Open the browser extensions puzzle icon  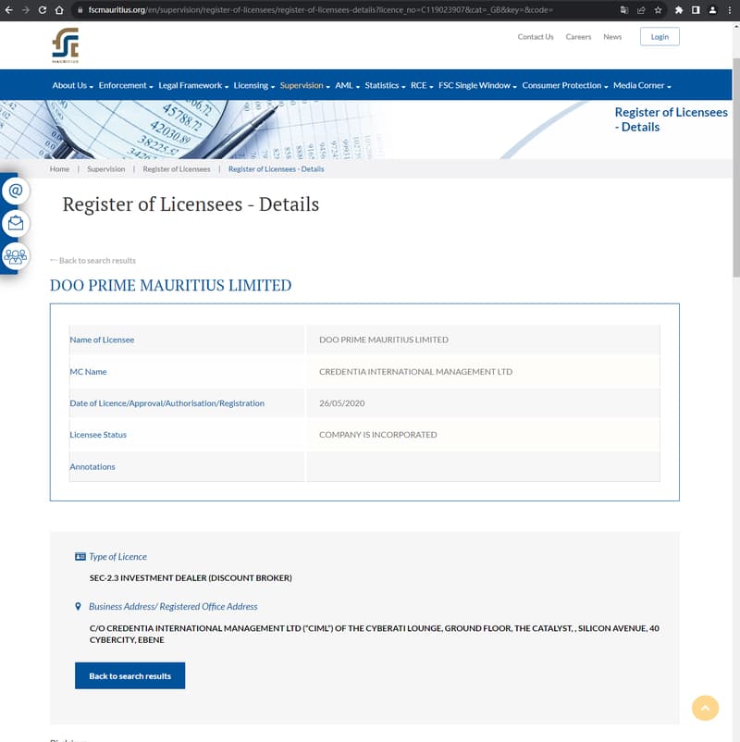(680, 9)
